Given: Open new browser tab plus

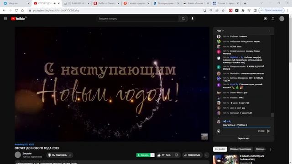Looking at the screenshot, I should tap(245, 3).
